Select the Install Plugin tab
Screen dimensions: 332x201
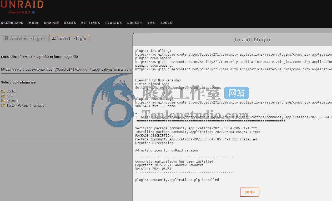69,38
